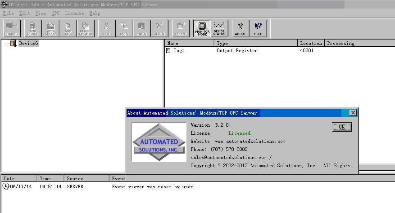Click the sales@automatedsolutions.com email text
The height and width of the screenshot is (213, 395).
coord(228,157)
